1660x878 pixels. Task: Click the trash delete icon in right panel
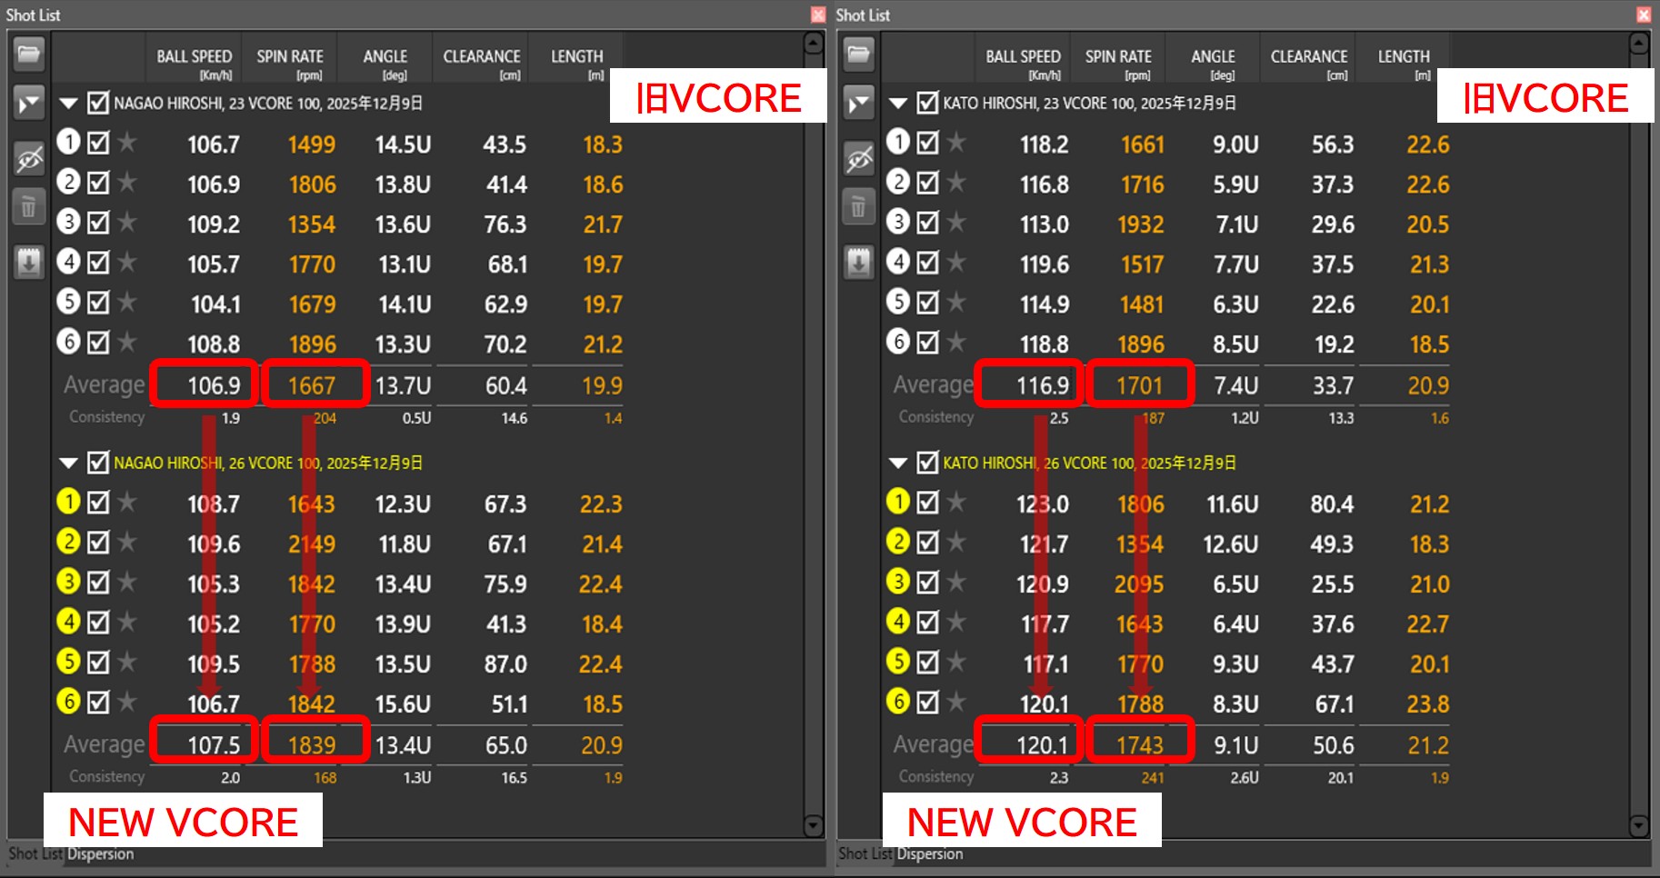[858, 208]
